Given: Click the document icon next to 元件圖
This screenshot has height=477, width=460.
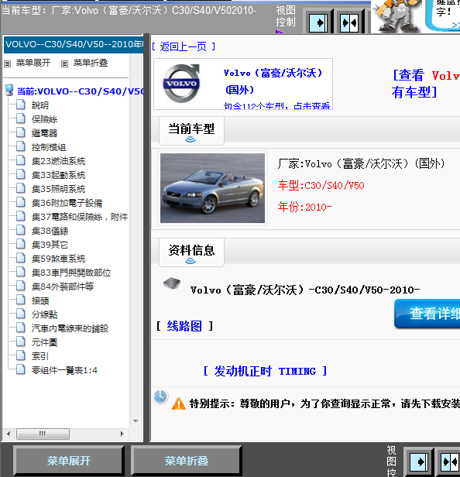Looking at the screenshot, I should pos(21,341).
